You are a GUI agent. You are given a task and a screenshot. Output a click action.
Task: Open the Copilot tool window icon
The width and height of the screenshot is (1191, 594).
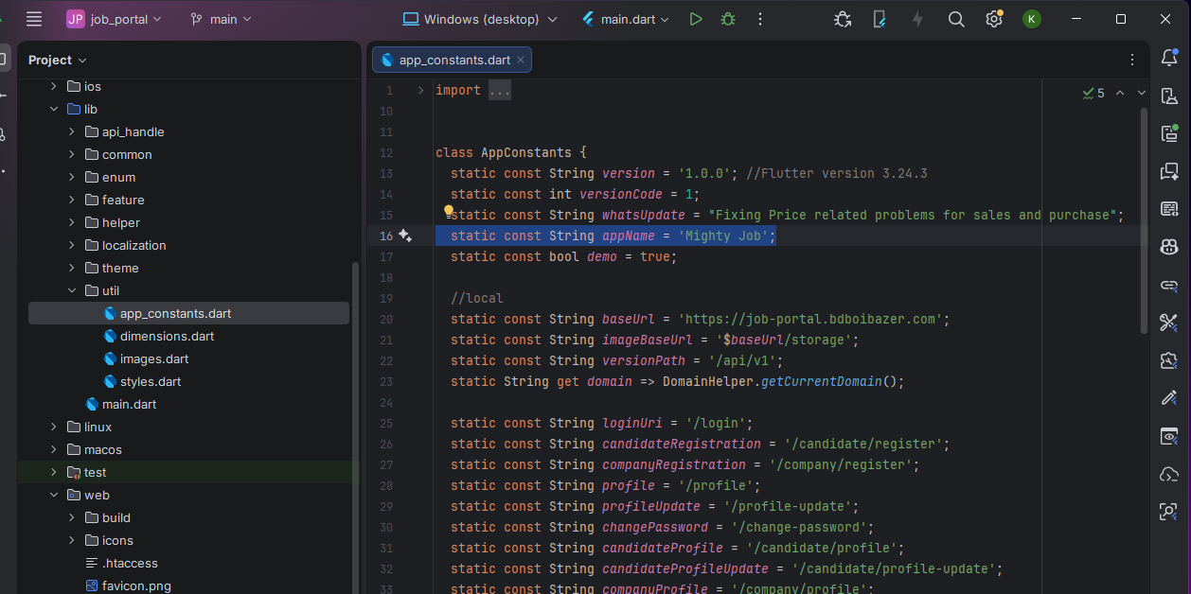(x=1169, y=246)
